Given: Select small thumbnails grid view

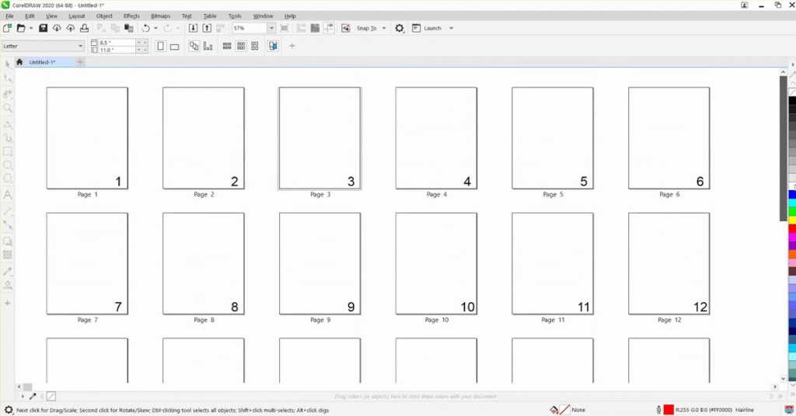Looking at the screenshot, I should click(x=227, y=46).
